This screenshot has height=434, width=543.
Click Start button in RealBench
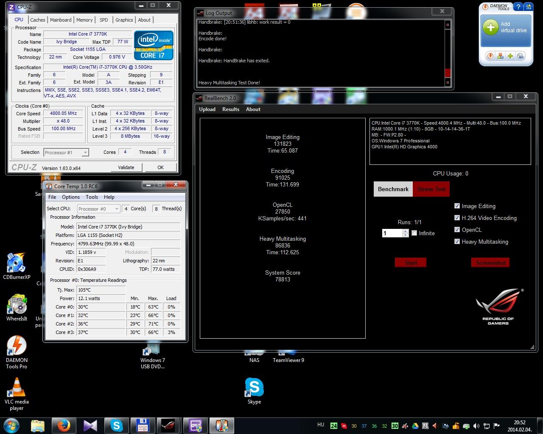[x=411, y=263]
